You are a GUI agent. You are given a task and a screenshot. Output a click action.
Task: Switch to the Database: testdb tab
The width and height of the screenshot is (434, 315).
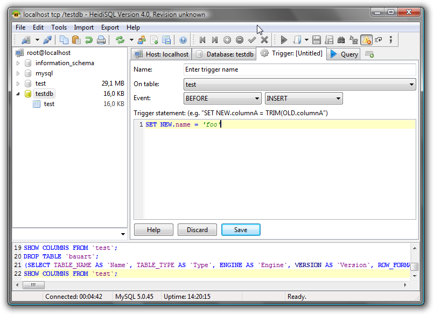point(225,54)
